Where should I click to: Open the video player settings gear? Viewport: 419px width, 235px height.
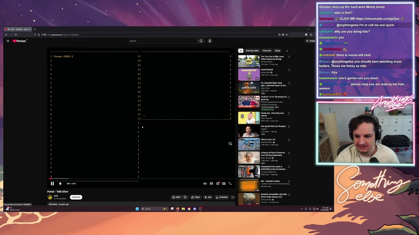pos(218,183)
